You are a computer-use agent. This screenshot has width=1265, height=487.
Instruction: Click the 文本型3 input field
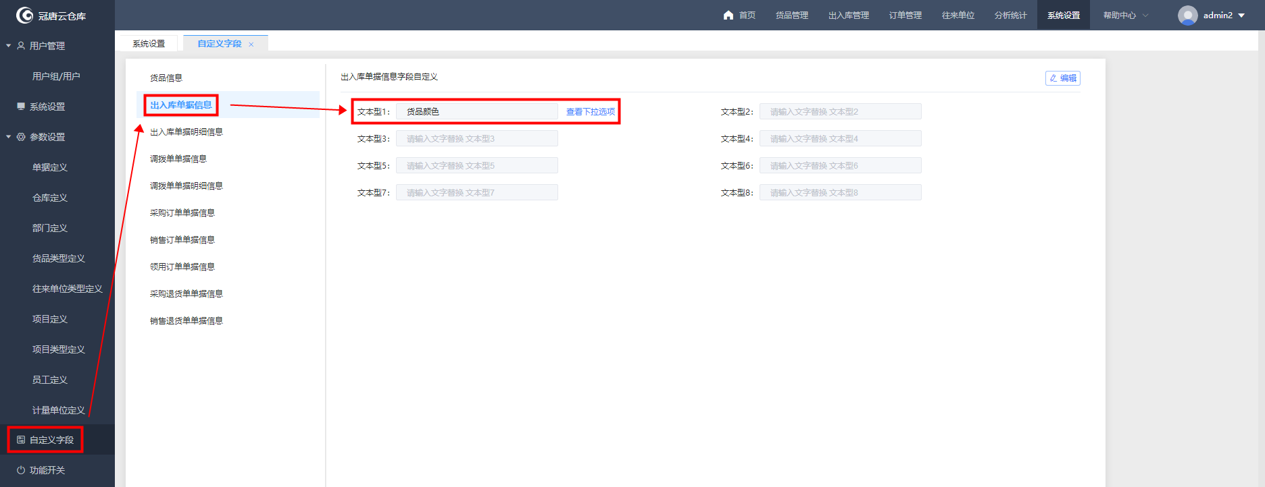click(477, 139)
